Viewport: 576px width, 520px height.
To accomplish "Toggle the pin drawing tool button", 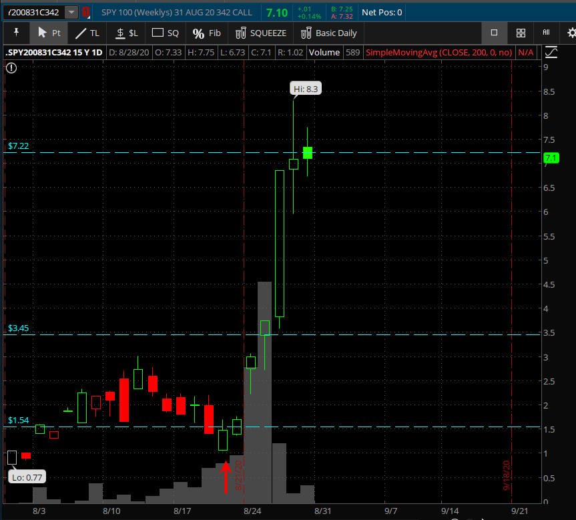I will tap(16, 33).
